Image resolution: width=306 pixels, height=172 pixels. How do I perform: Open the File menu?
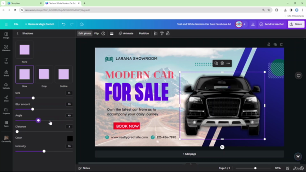16,24
